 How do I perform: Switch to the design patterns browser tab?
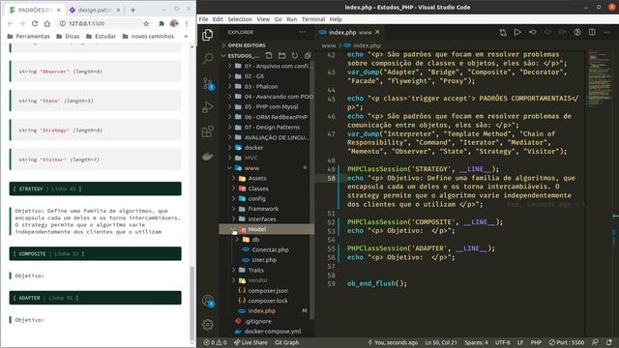[x=95, y=10]
